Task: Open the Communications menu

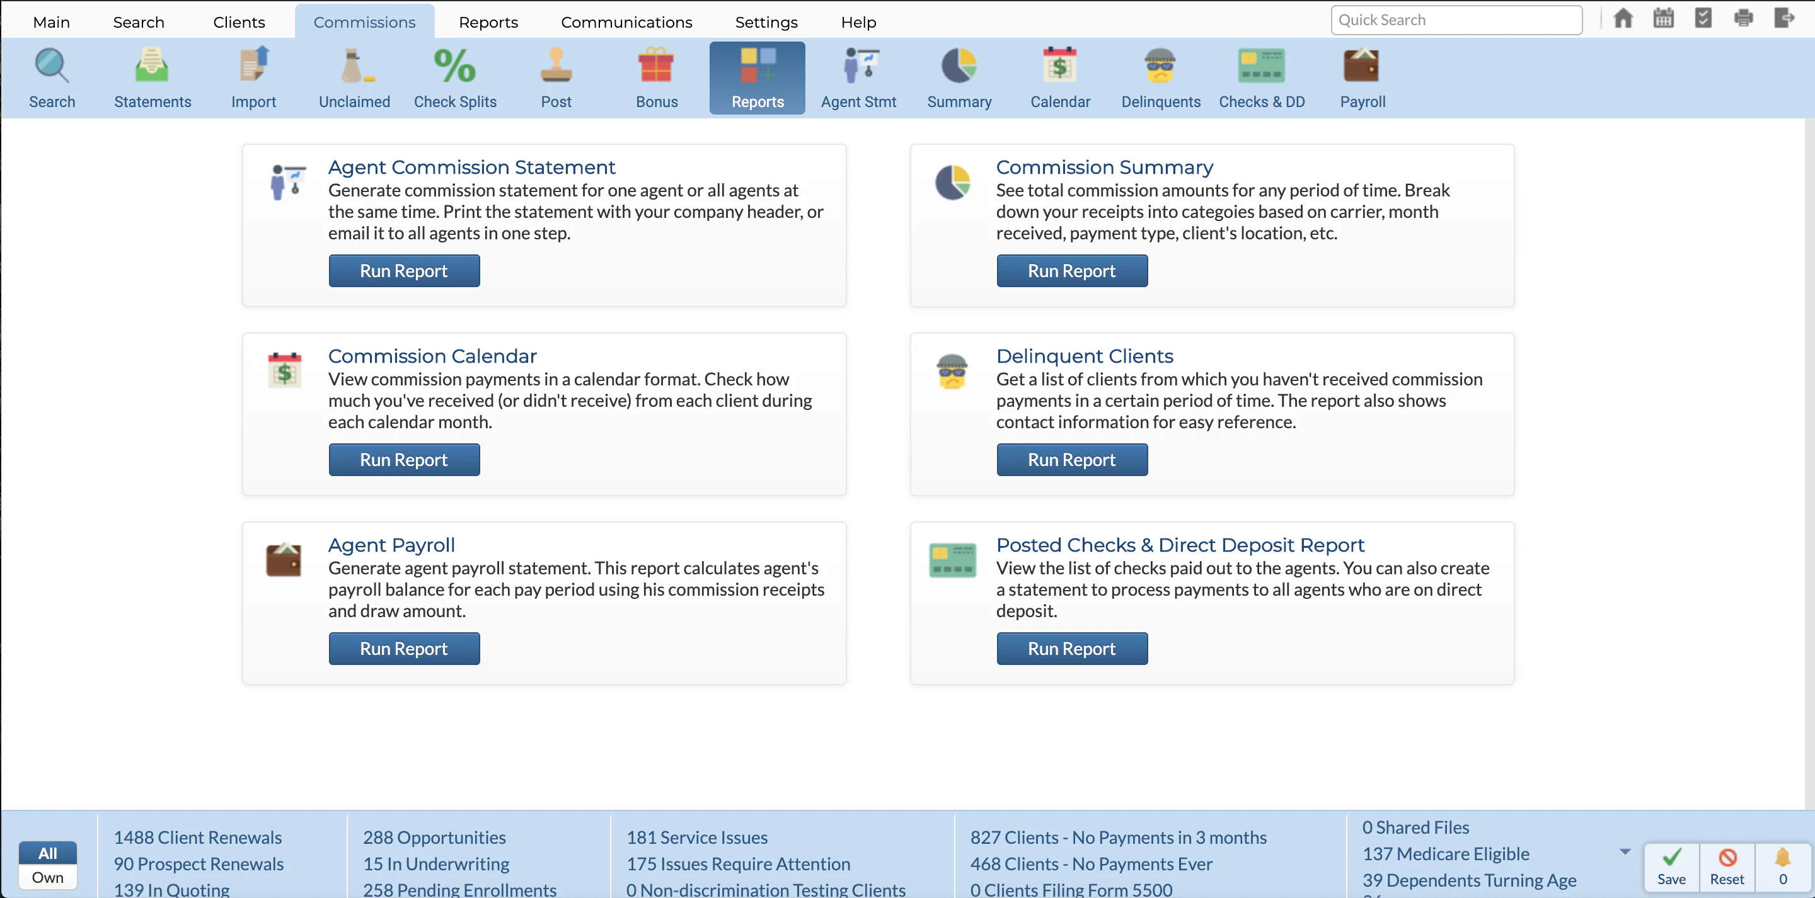Action: click(626, 22)
